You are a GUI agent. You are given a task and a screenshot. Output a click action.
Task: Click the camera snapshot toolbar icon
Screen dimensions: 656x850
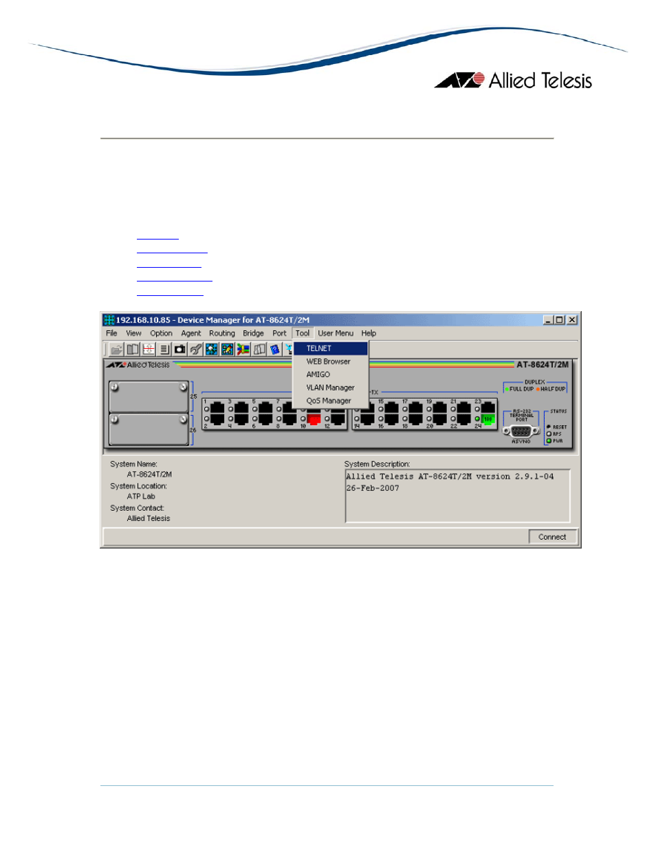180,350
